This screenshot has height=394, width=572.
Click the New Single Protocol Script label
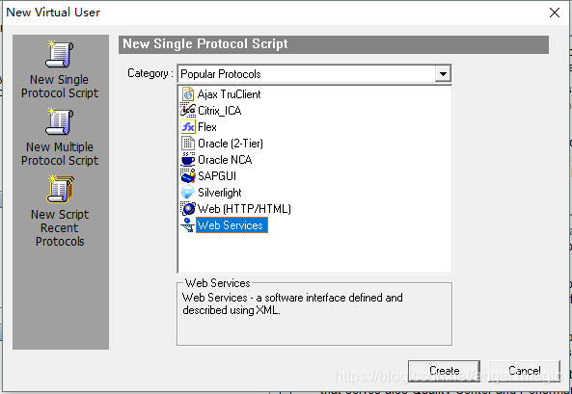point(60,87)
